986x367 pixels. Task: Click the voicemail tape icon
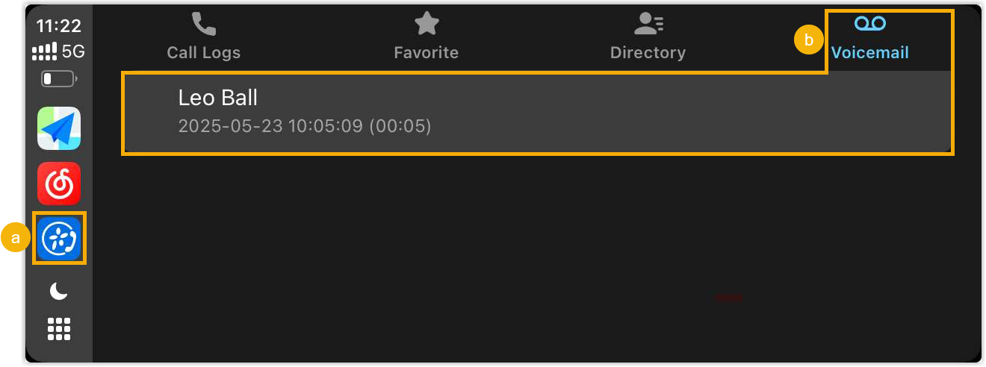pos(870,24)
